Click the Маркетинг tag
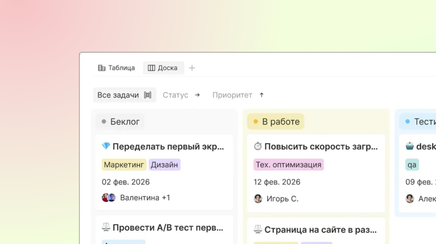 point(124,165)
